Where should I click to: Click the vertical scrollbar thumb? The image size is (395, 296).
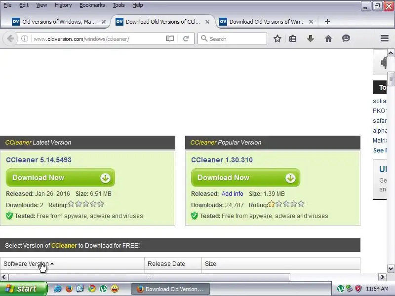coord(391,79)
